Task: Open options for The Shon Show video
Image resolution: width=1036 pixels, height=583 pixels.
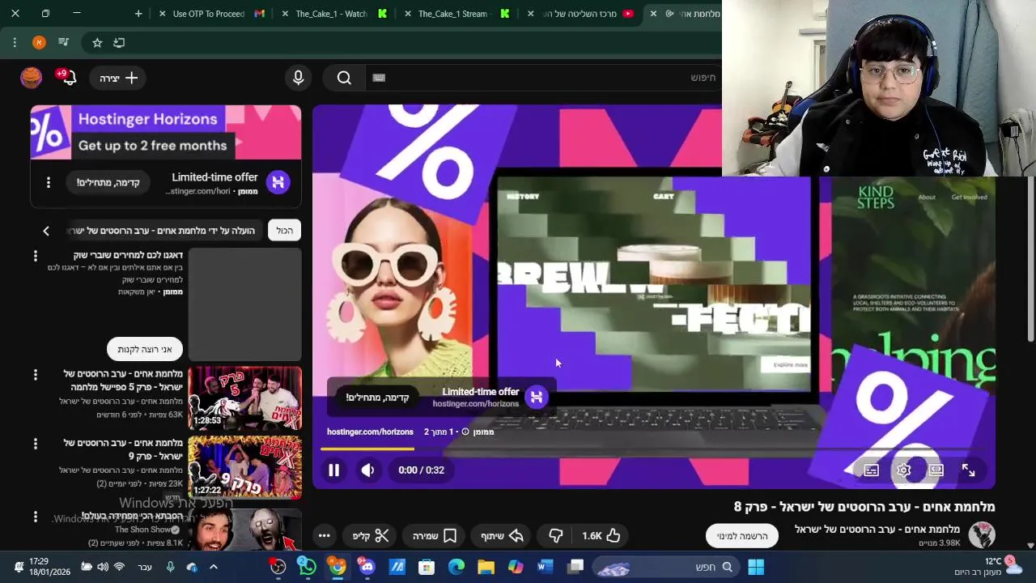Action: tap(35, 517)
